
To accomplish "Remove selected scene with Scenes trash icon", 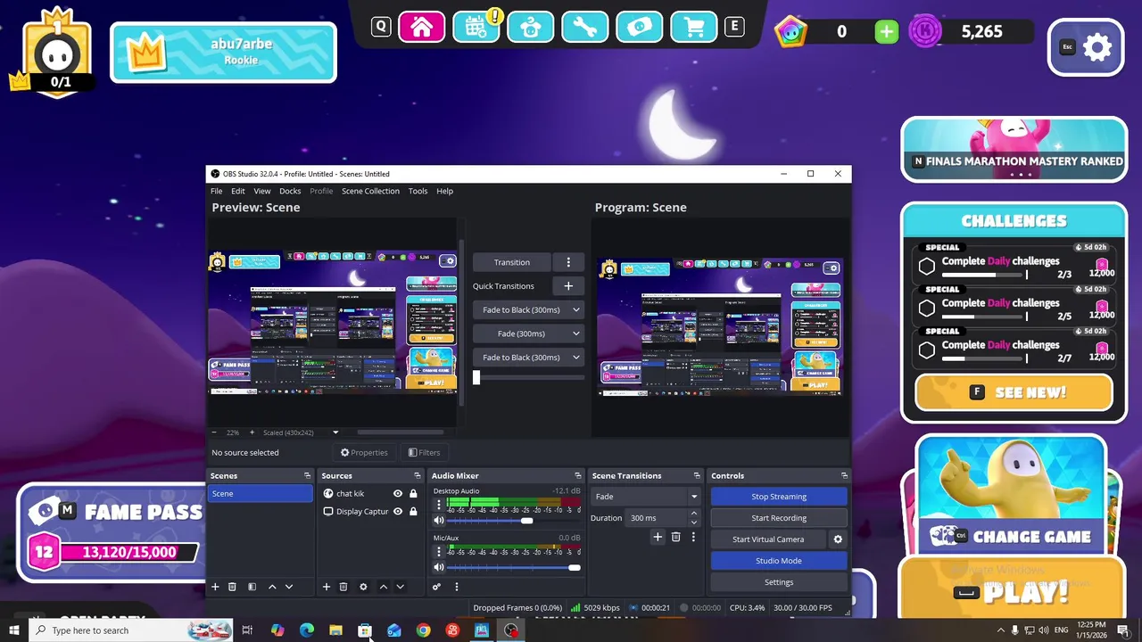I will pyautogui.click(x=232, y=587).
